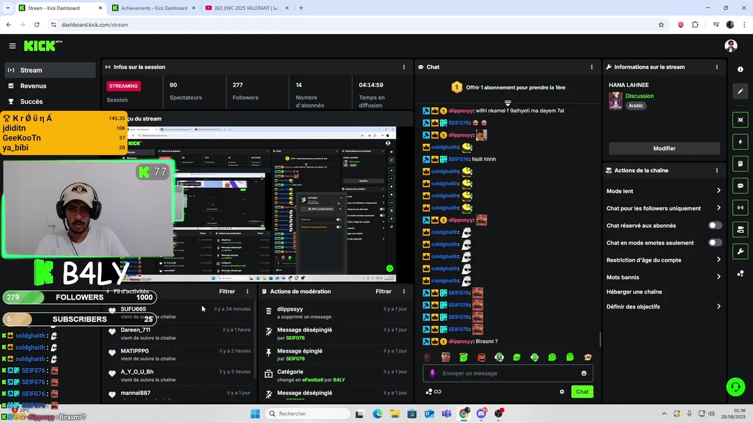The image size is (753, 423).
Task: Select the red angry emote
Action: point(481,357)
